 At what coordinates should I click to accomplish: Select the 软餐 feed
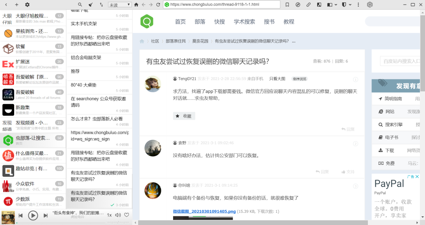tap(33, 49)
